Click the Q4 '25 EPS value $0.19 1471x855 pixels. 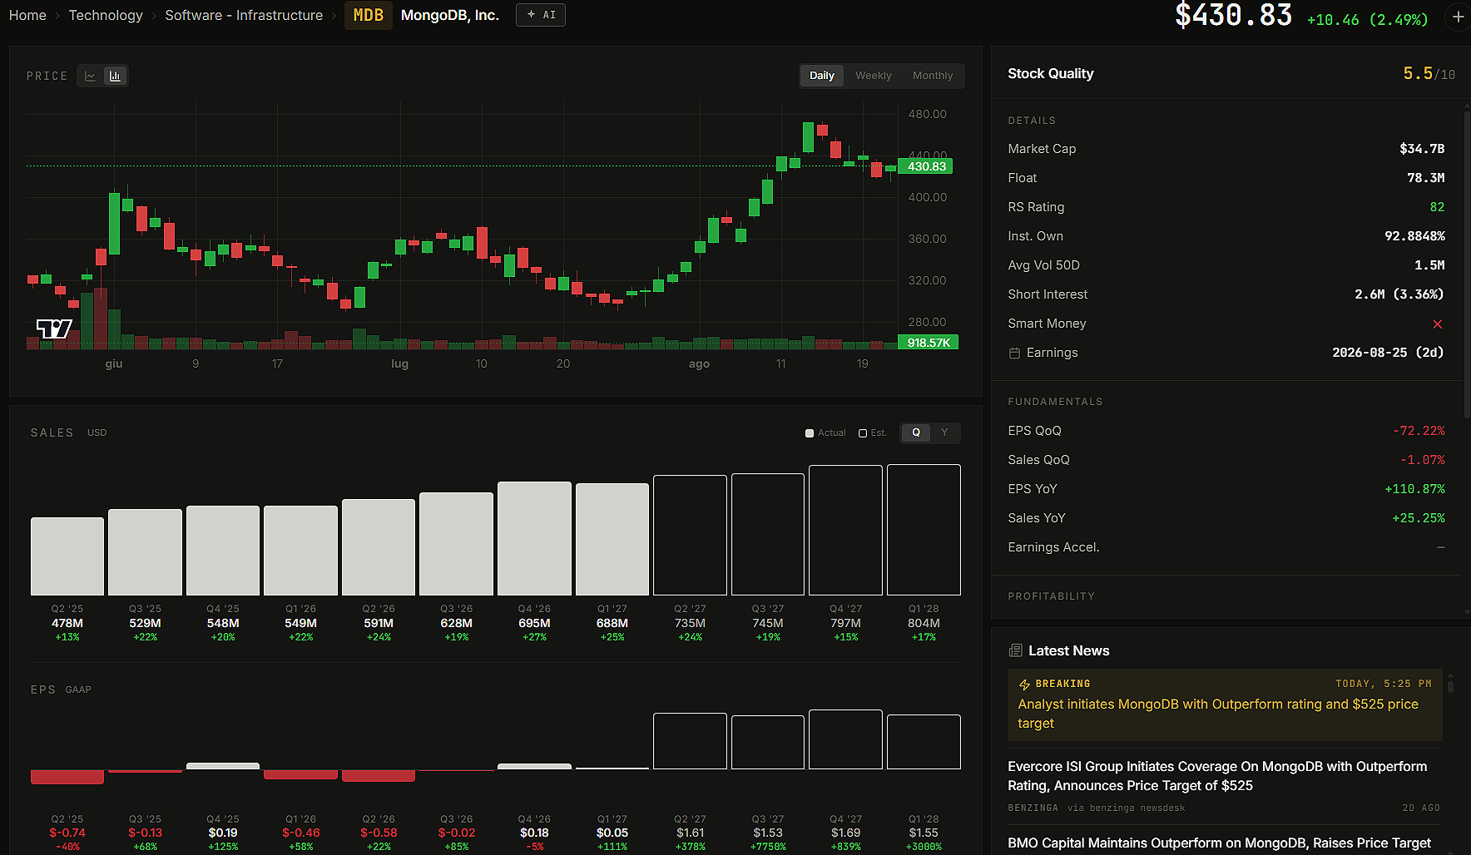(223, 833)
